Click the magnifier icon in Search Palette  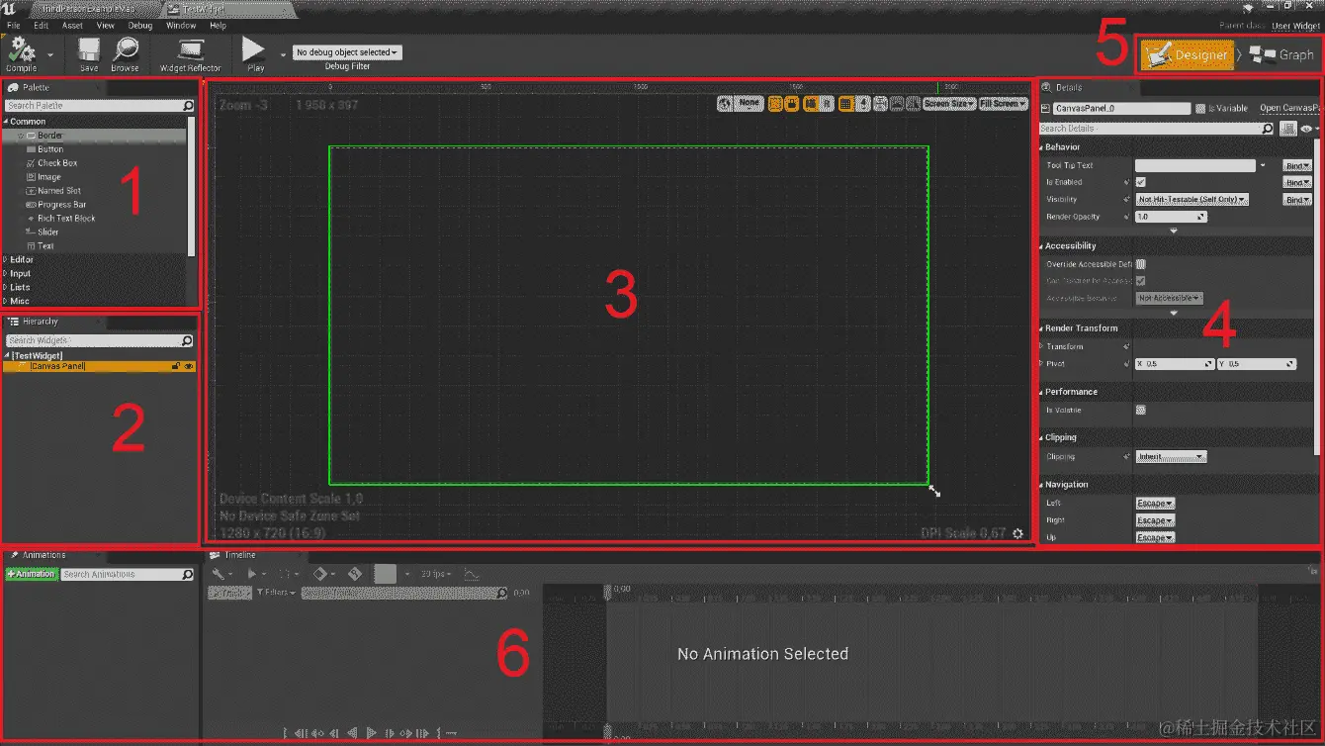point(188,106)
